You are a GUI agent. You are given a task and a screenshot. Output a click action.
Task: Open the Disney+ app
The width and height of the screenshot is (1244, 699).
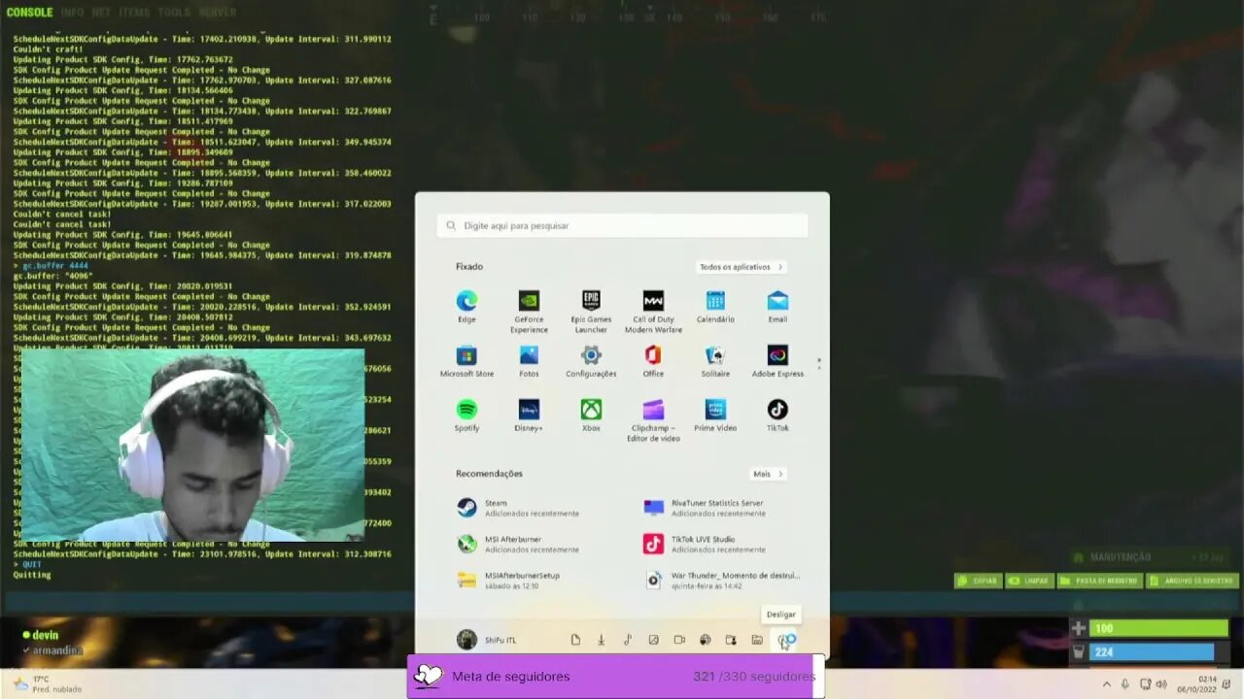pyautogui.click(x=529, y=416)
